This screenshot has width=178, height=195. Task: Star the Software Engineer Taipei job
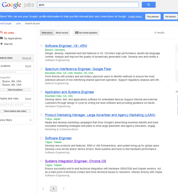coord(41,138)
